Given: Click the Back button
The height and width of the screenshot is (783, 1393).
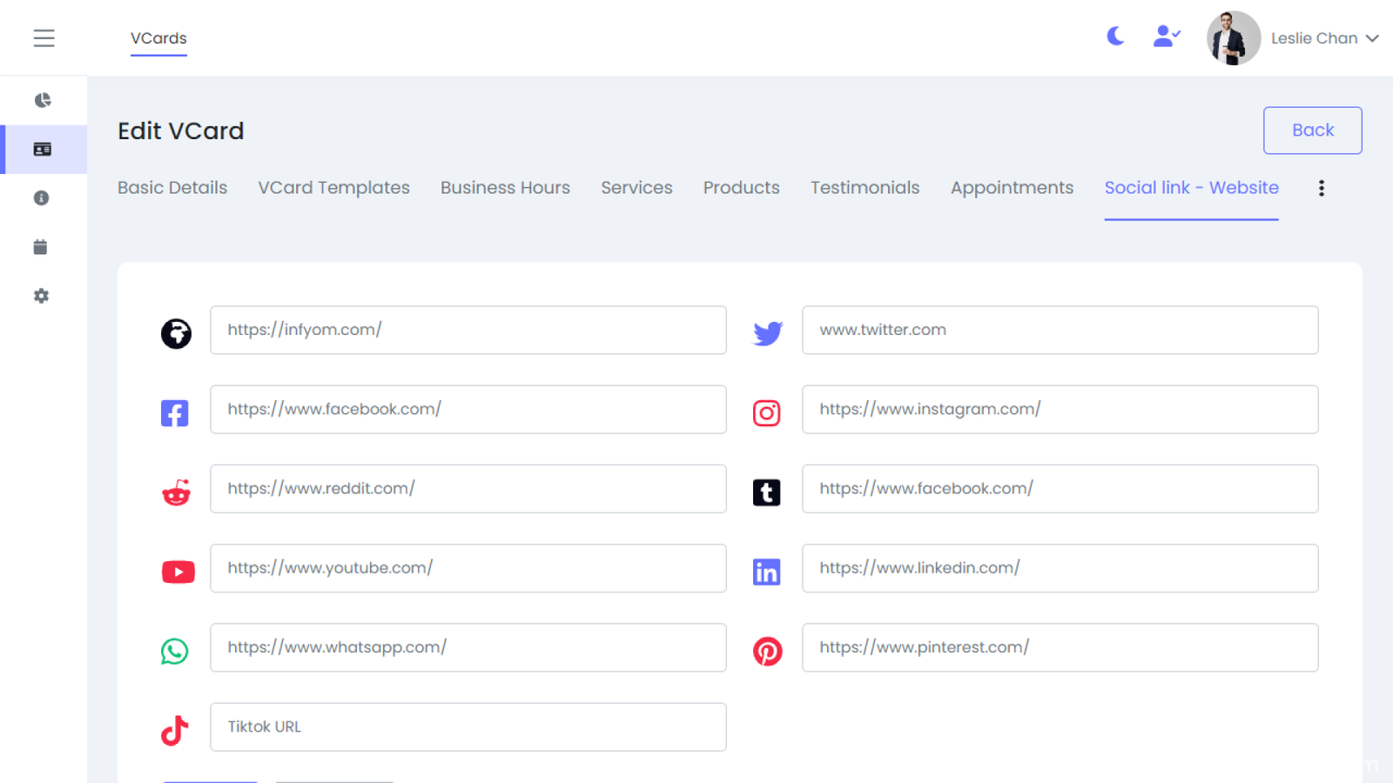Looking at the screenshot, I should (x=1313, y=130).
